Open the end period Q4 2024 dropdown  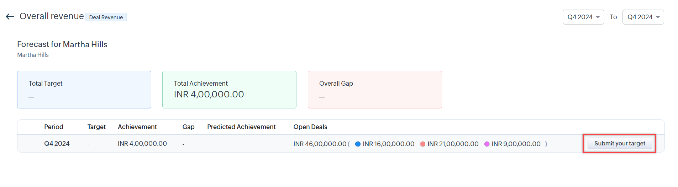pos(643,17)
